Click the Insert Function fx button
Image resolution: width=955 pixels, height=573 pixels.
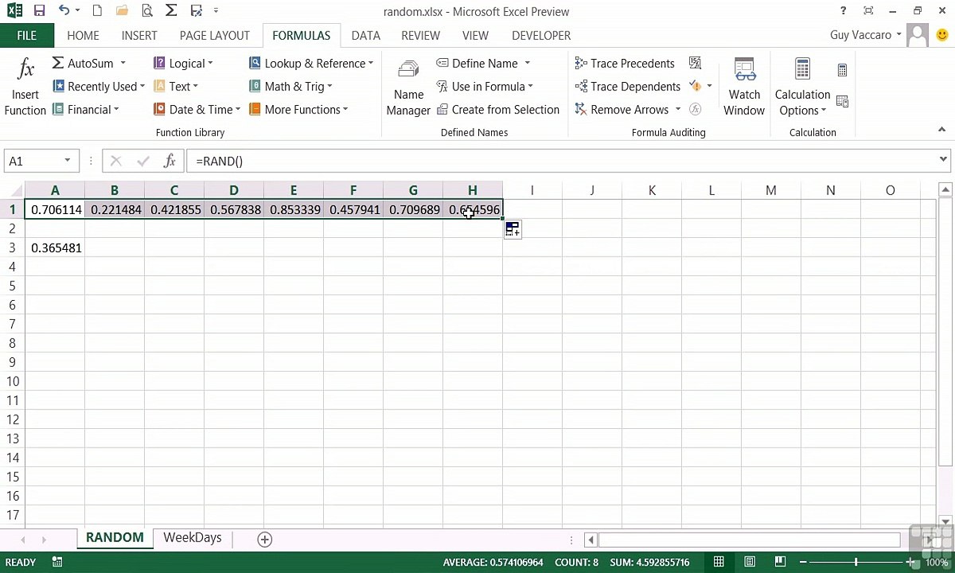tap(25, 88)
